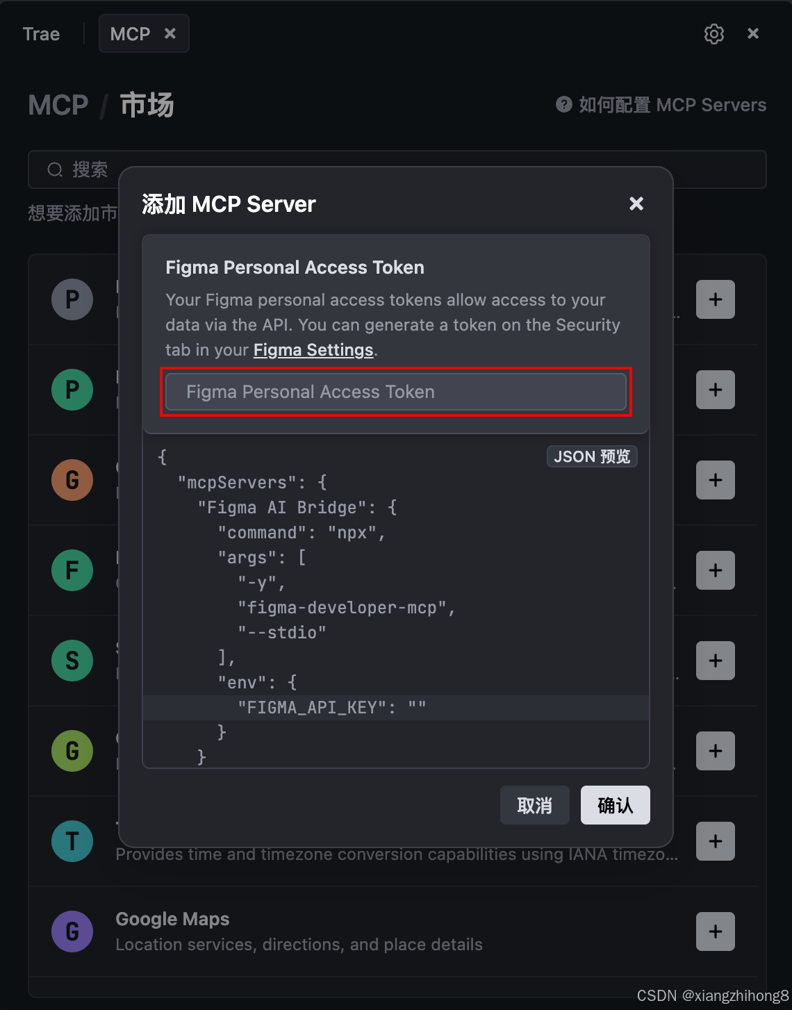
Task: Open settings via the gear icon
Action: [713, 34]
